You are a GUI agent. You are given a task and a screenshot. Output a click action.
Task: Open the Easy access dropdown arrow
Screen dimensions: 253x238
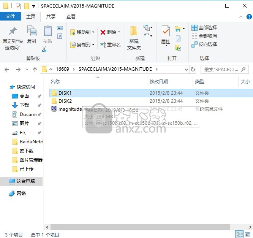(151, 36)
